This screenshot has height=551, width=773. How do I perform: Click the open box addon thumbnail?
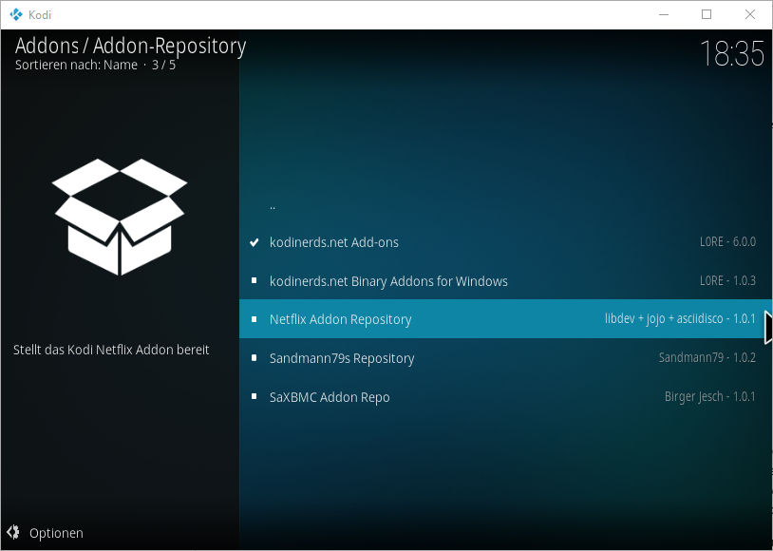(120, 217)
